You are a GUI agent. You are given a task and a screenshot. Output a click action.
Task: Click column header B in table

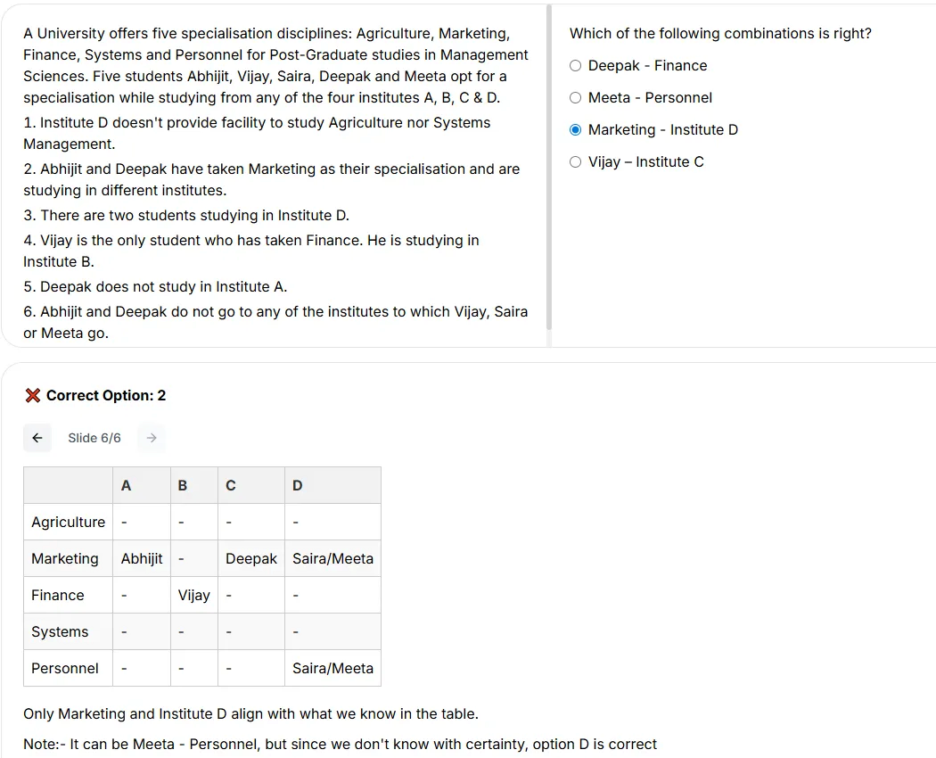pyautogui.click(x=183, y=486)
